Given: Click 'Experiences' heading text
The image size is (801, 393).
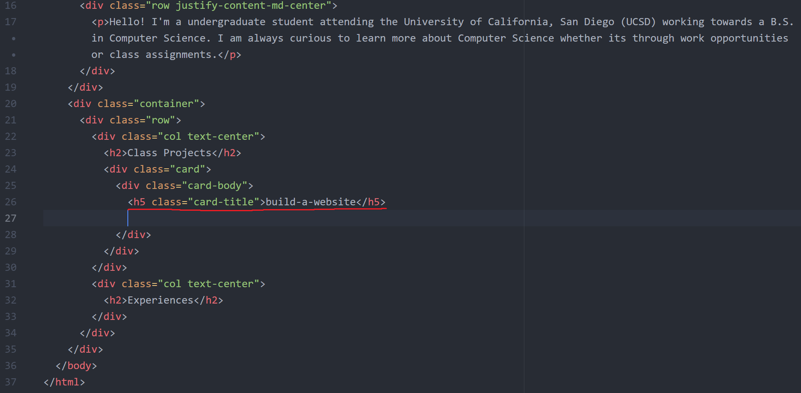Looking at the screenshot, I should 161,300.
